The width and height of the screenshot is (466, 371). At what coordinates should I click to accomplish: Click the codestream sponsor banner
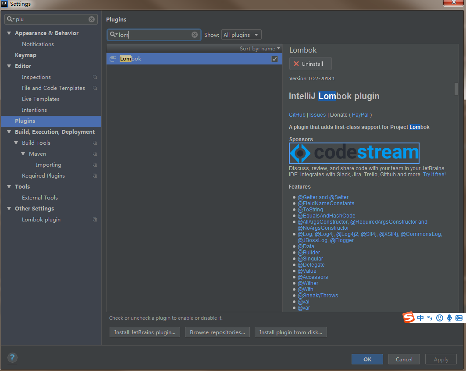tap(354, 153)
